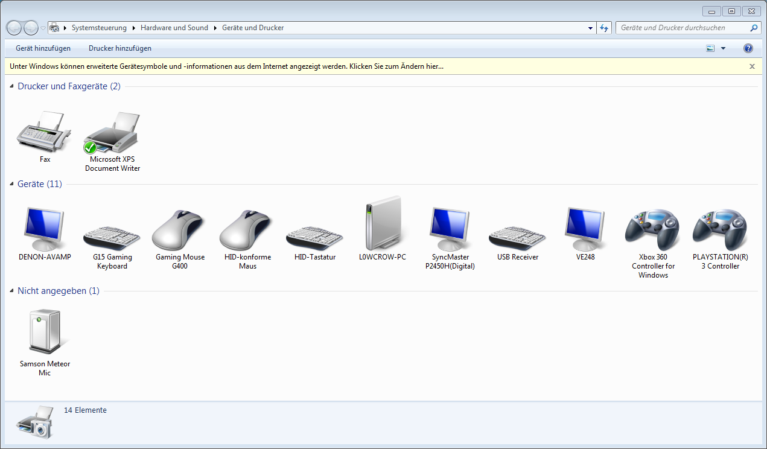Click Drucker hinzufügen in the toolbar
767x449 pixels.
coord(120,48)
